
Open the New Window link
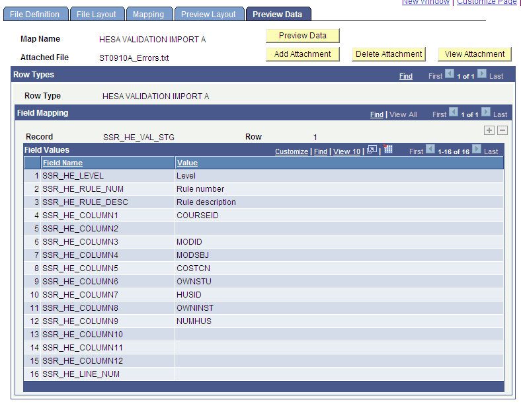(426, 2)
